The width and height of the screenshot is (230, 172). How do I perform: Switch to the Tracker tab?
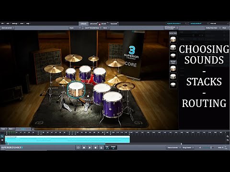(114, 24)
